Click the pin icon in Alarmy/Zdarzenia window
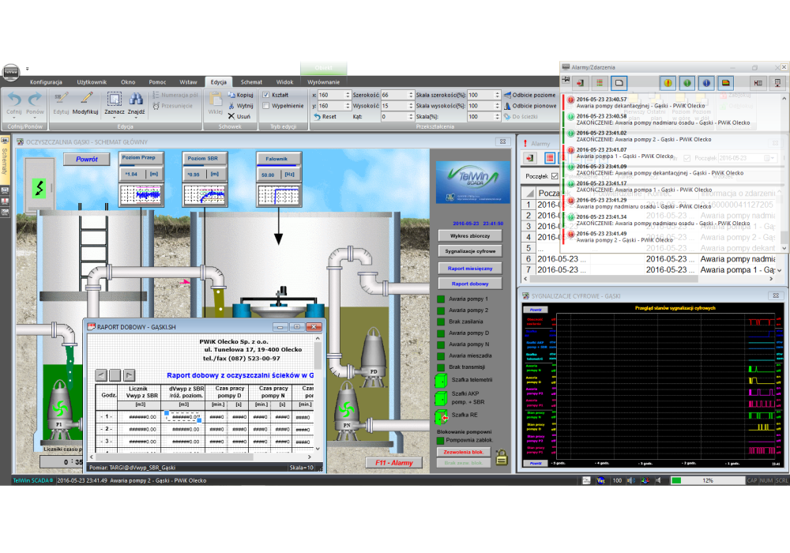Screen dimensions: 790x553 [x=566, y=80]
